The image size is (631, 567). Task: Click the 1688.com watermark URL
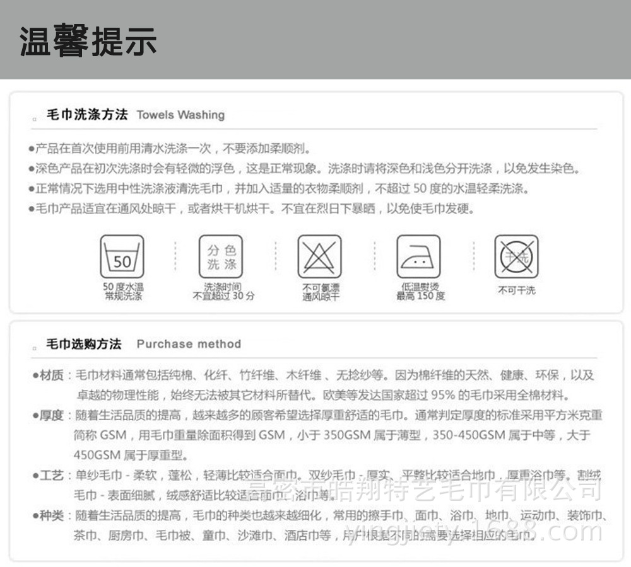point(474,532)
